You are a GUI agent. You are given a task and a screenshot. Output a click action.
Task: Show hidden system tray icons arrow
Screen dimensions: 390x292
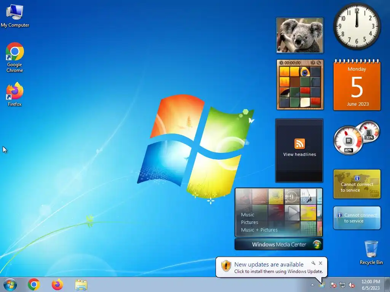coord(312,285)
